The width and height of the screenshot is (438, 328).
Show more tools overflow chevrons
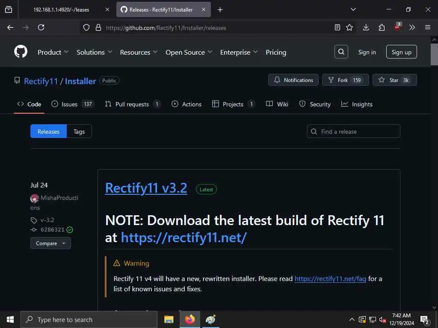412,27
